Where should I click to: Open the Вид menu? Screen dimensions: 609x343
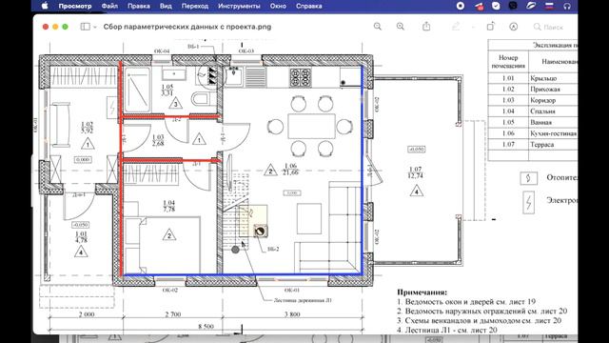166,7
